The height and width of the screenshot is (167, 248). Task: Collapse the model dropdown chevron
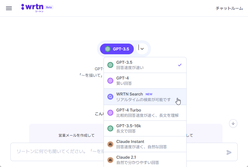[x=142, y=49]
